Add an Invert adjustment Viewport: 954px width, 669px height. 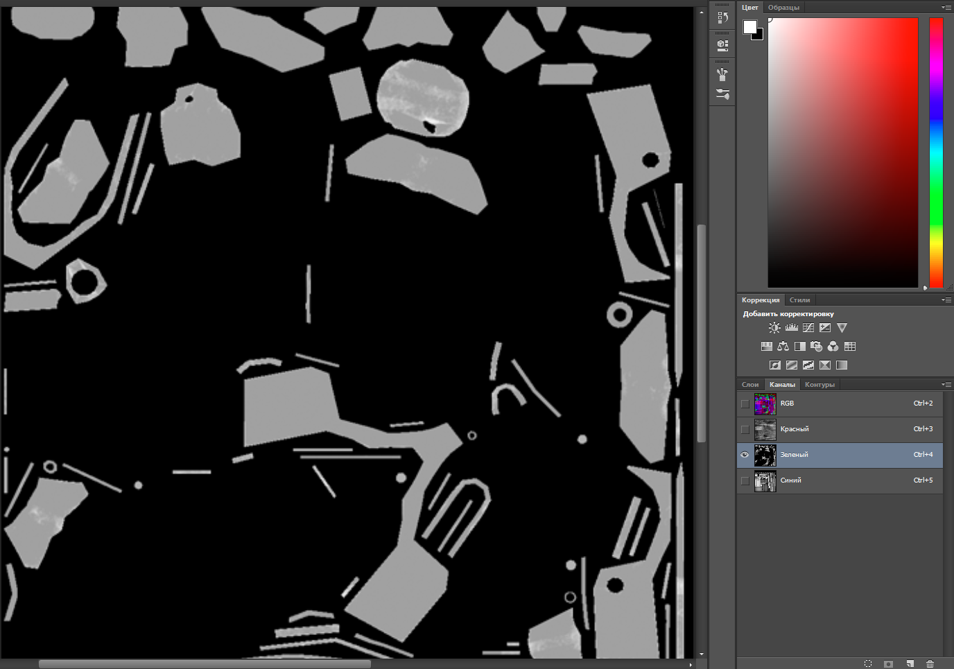[775, 365]
